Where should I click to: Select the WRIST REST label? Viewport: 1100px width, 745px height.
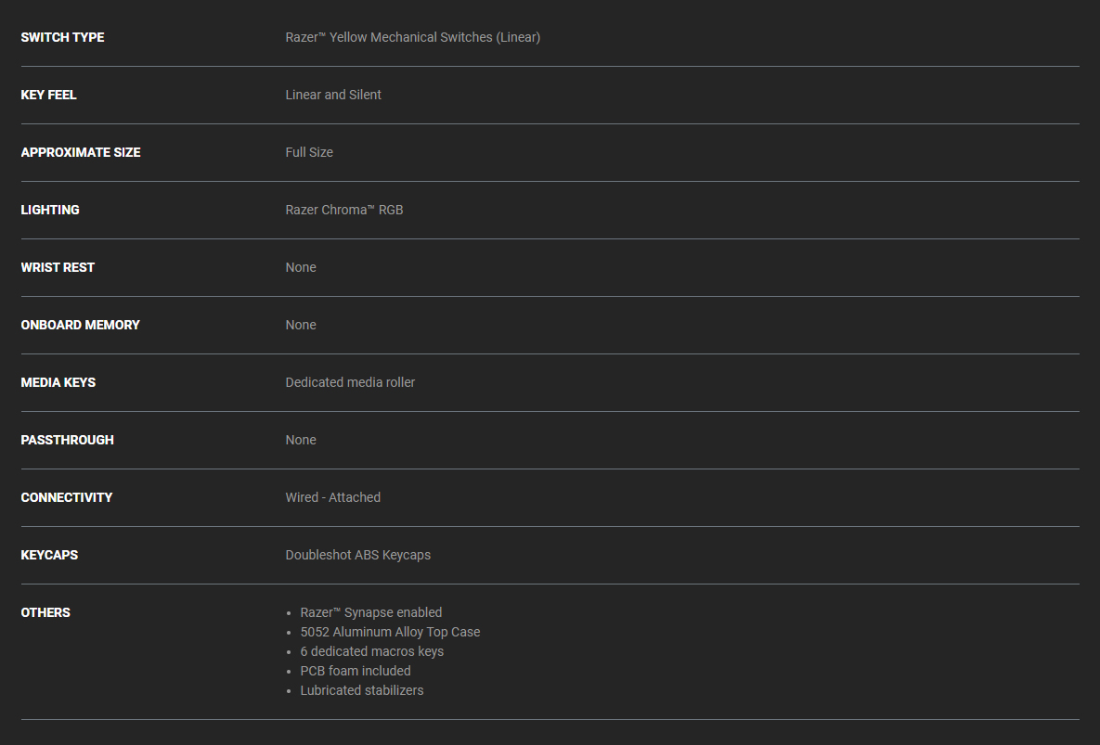pyautogui.click(x=58, y=267)
